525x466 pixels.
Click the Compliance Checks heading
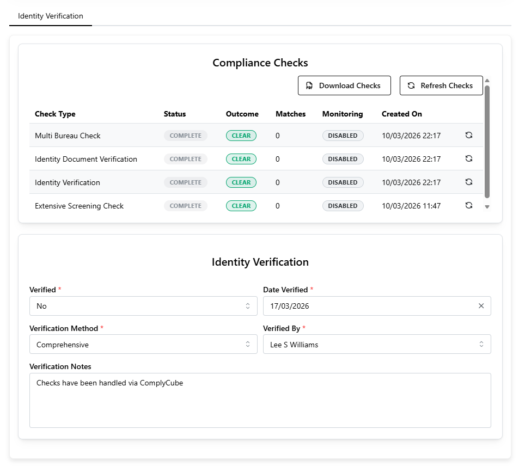(x=260, y=63)
